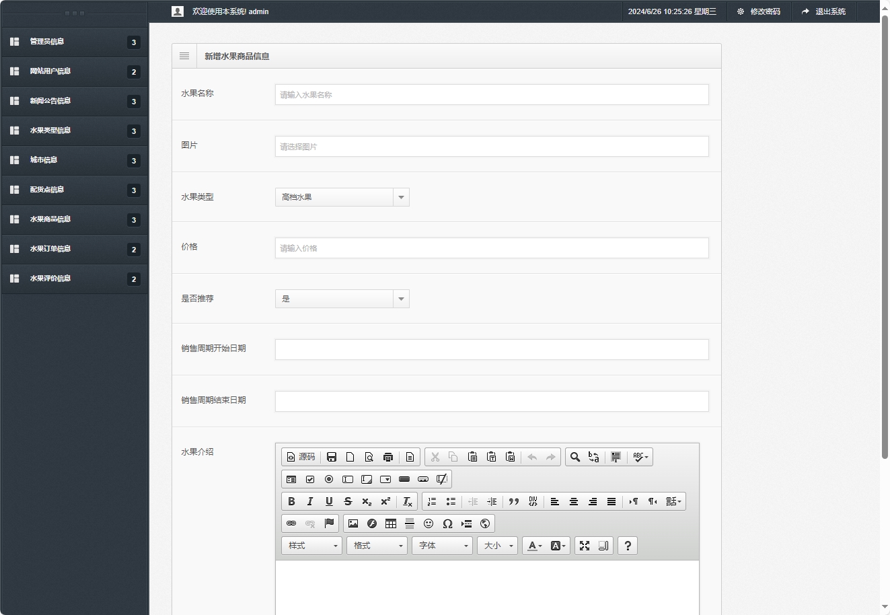Toggle Strikethrough formatting
The image size is (890, 615).
[348, 501]
